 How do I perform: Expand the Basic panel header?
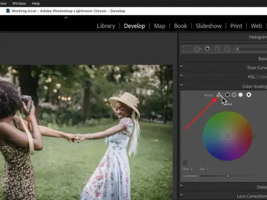(x=262, y=59)
